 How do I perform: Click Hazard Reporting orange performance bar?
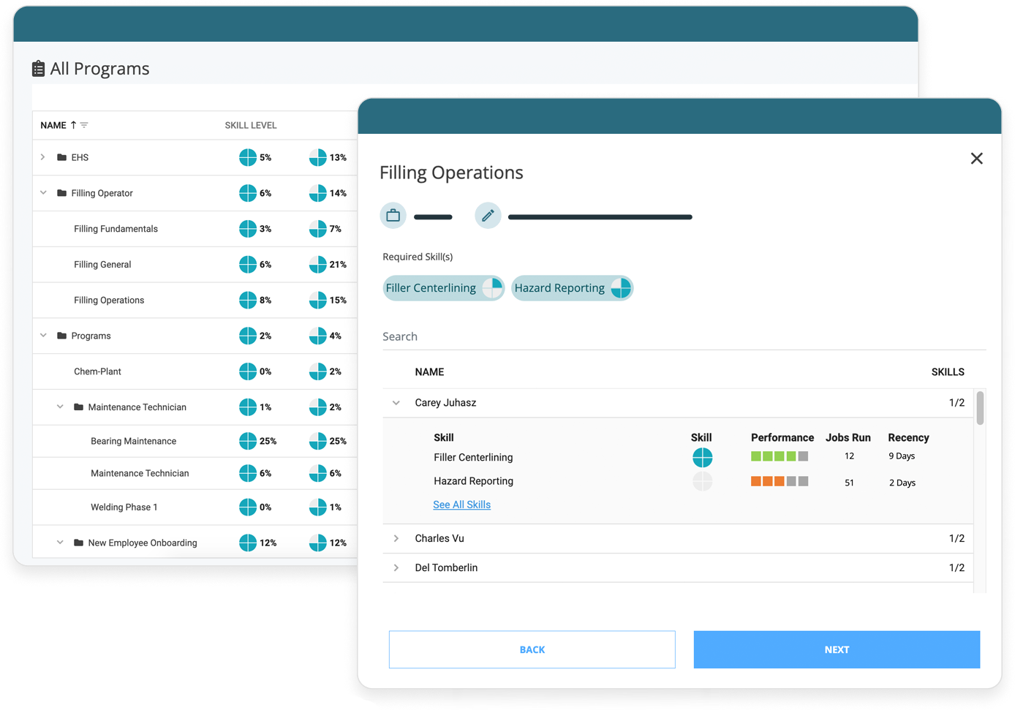pos(780,481)
